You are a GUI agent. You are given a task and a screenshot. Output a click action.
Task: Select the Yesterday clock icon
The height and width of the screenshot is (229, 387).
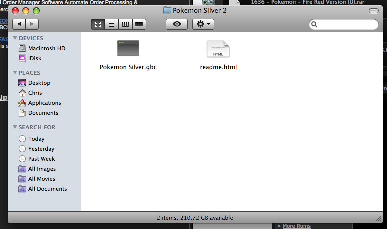(22, 149)
